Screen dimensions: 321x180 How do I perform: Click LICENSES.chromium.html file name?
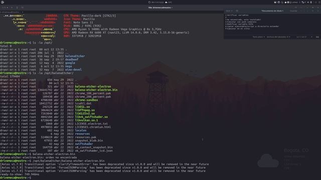[x=93, y=127]
